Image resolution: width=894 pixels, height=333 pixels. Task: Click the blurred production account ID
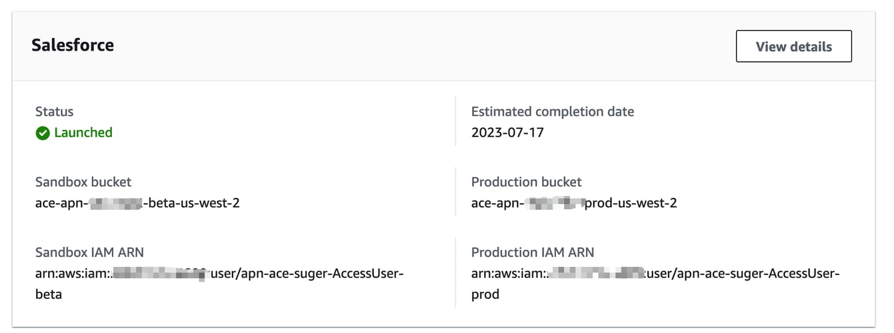pyautogui.click(x=598, y=273)
